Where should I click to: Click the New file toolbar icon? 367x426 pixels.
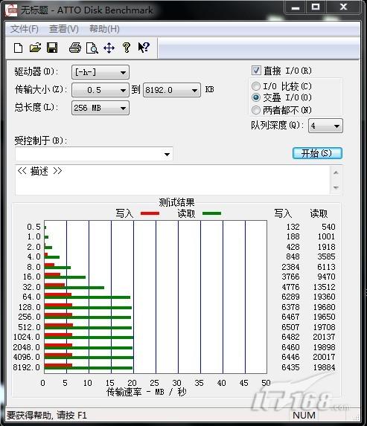coord(18,48)
